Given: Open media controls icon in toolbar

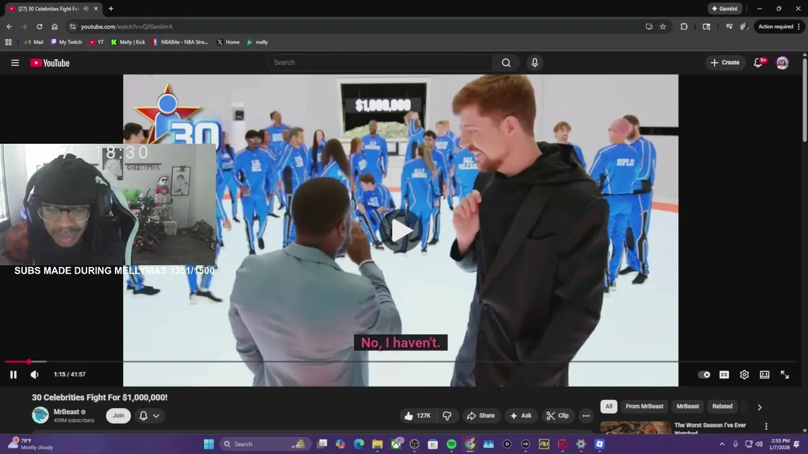Looking at the screenshot, I should tap(729, 26).
